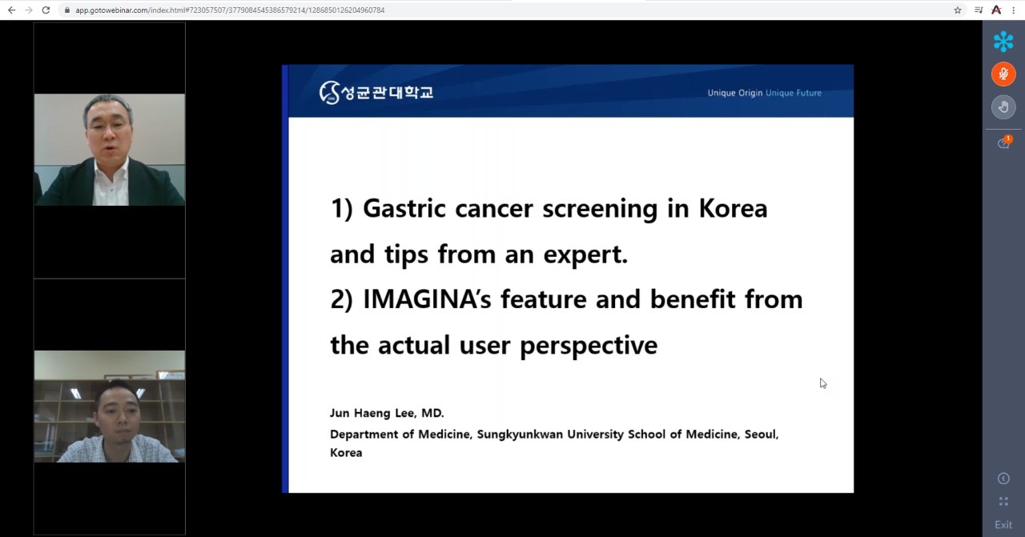This screenshot has width=1025, height=537.
Task: Click slide line 'and tips from an expert.'
Action: point(479,254)
